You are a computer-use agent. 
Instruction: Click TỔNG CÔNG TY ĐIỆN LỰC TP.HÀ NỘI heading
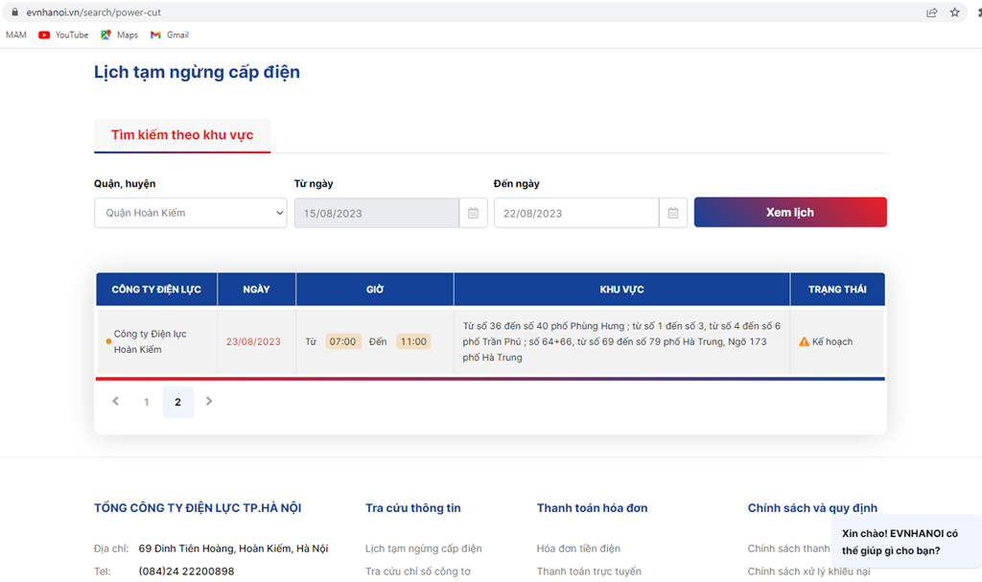[x=198, y=508]
